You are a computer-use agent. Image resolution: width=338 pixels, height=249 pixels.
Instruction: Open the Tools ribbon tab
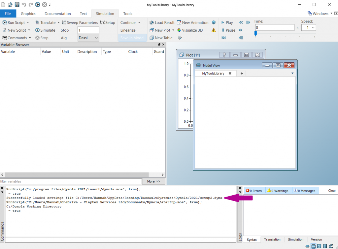point(128,14)
